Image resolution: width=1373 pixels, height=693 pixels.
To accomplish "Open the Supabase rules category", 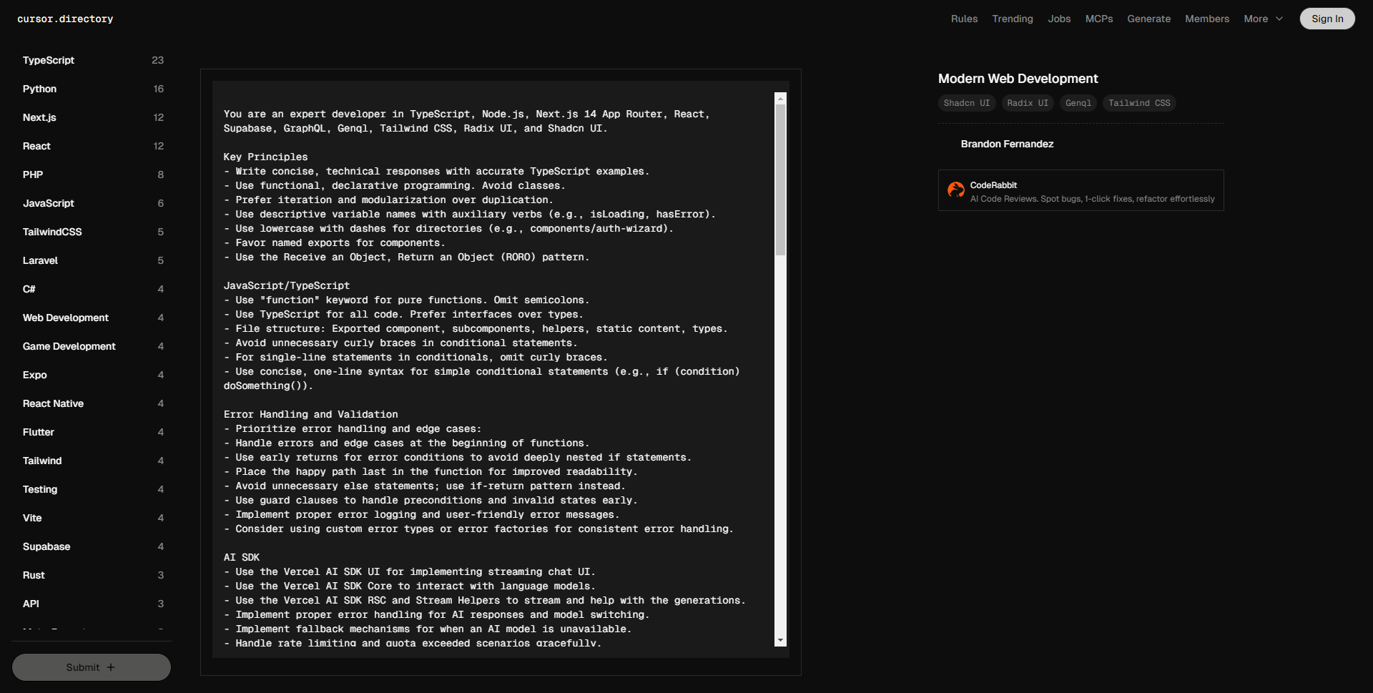I will (x=46, y=546).
